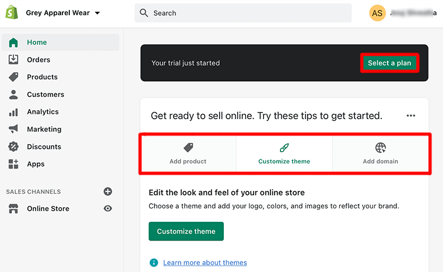Open the Discounts section
Viewport: 443px width, 272px height.
tap(44, 147)
